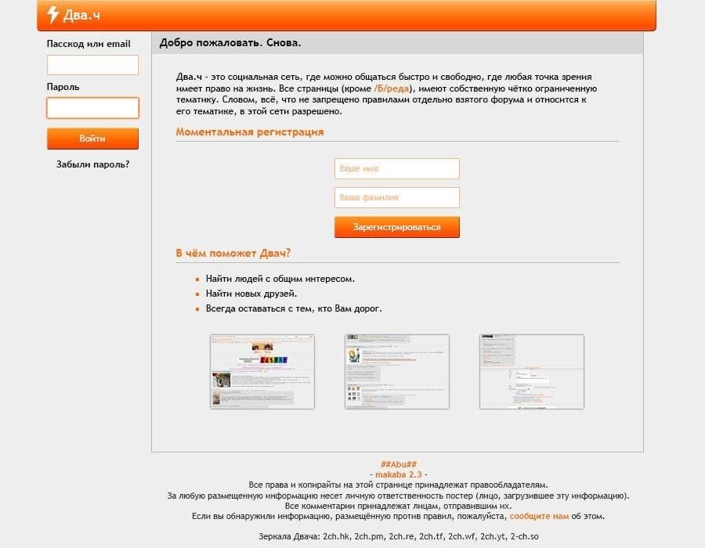Click the Моментальная регистрация heading
This screenshot has width=705, height=548.
tap(250, 132)
